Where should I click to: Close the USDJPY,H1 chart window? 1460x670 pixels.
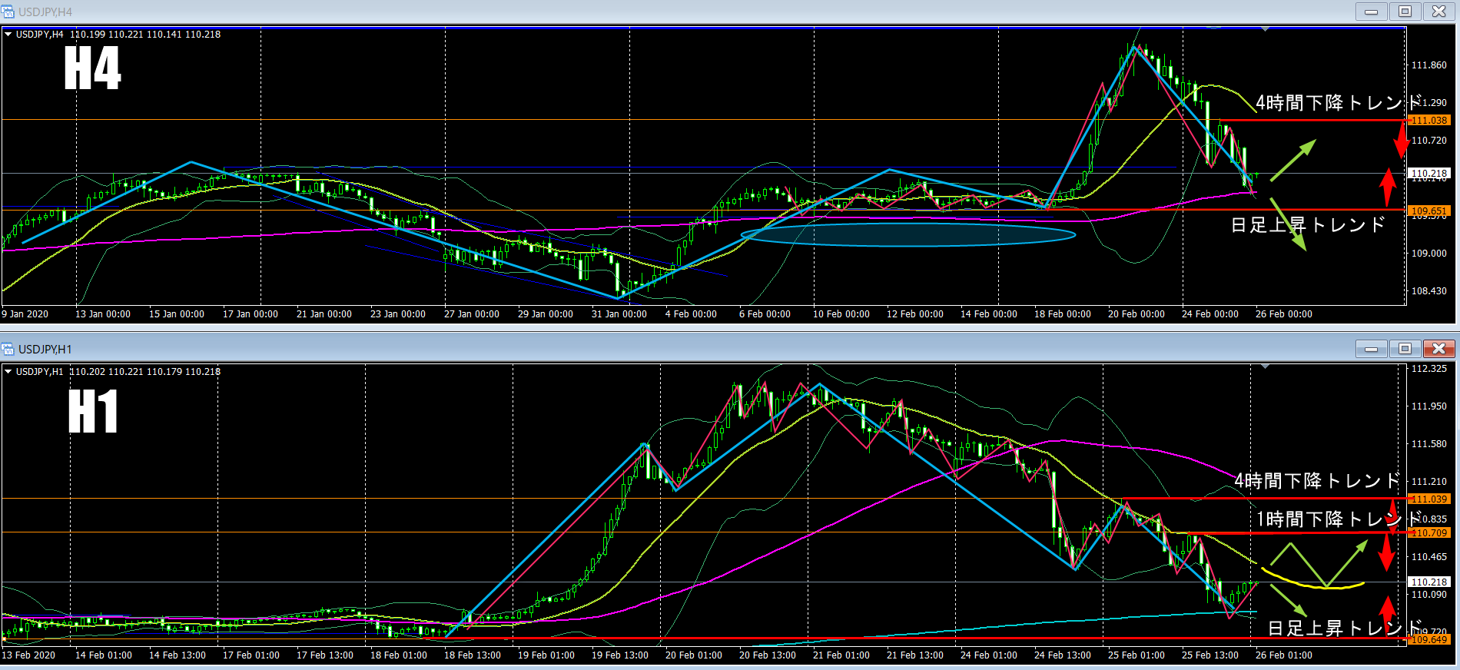[1438, 349]
